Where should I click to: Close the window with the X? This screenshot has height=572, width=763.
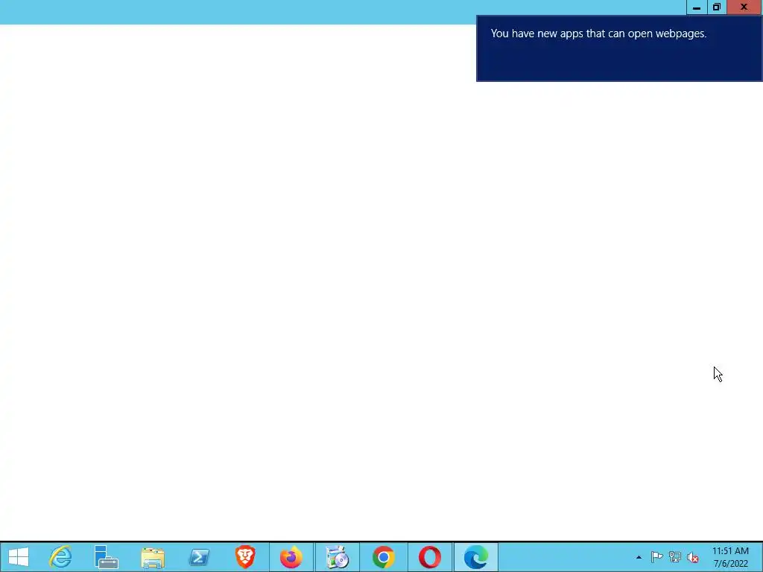744,7
